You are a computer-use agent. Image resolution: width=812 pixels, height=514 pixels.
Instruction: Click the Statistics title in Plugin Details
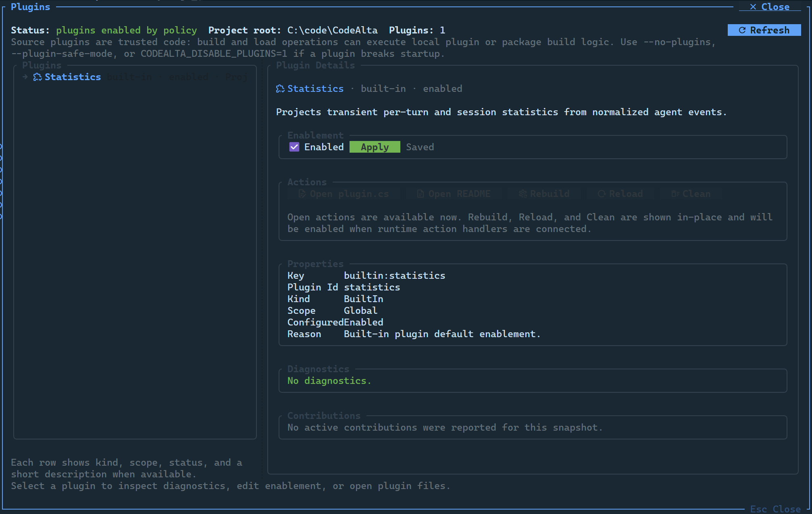[x=315, y=89]
